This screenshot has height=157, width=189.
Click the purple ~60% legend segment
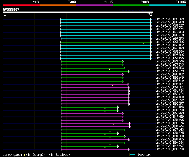[94, 5]
